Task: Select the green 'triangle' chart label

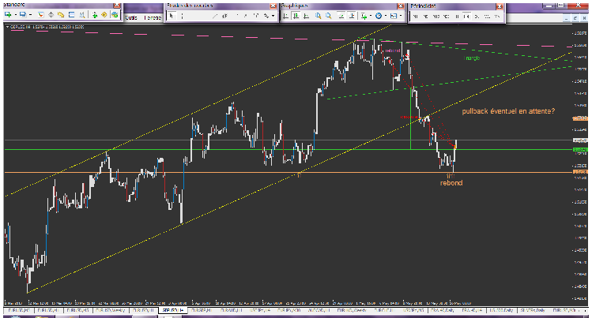Action: (472, 58)
